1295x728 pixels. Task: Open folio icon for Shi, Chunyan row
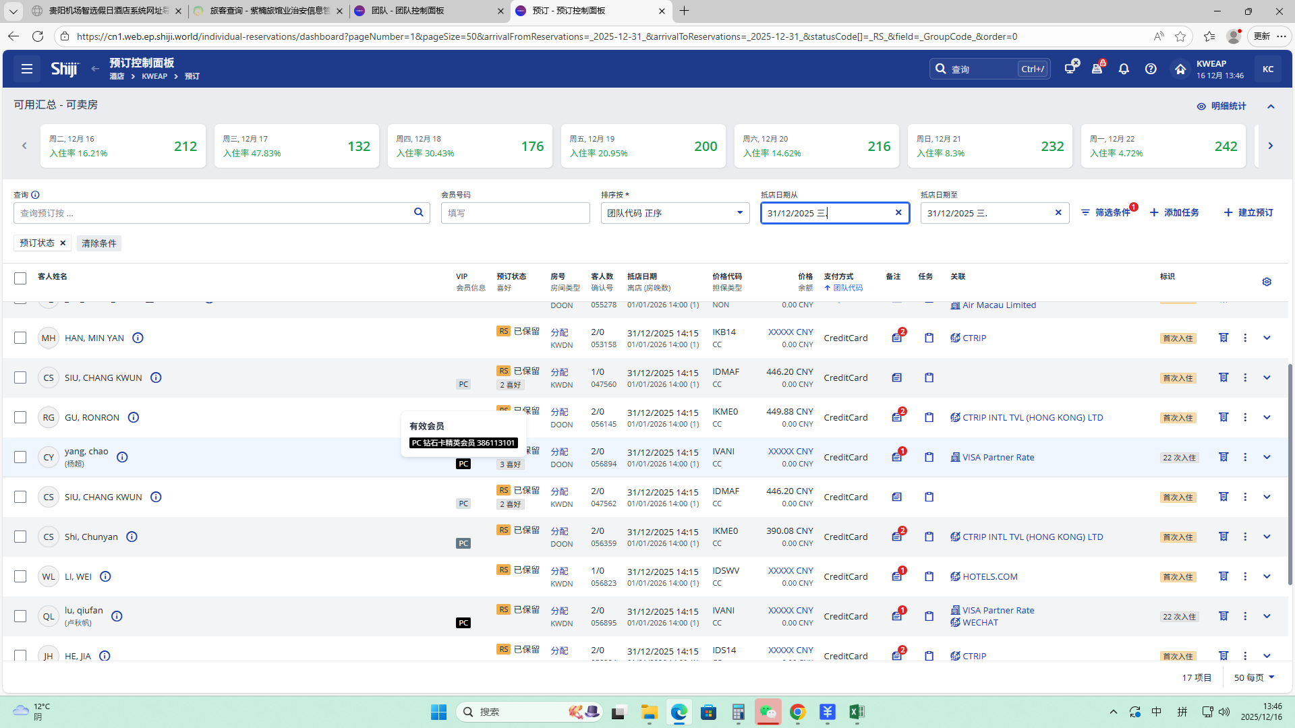pyautogui.click(x=1224, y=537)
